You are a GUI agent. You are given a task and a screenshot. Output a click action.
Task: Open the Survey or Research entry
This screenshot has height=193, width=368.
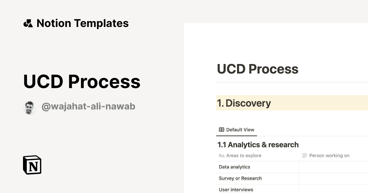pyautogui.click(x=240, y=178)
